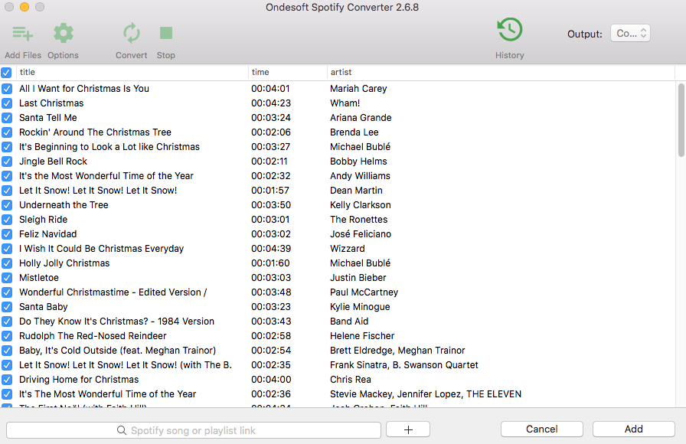Sort by the time column header

(288, 72)
